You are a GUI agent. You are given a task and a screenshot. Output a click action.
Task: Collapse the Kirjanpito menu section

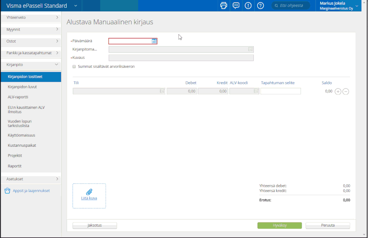pos(31,65)
